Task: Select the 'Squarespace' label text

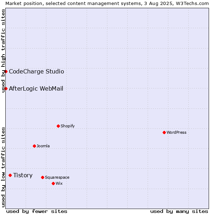Action: pos(57,177)
